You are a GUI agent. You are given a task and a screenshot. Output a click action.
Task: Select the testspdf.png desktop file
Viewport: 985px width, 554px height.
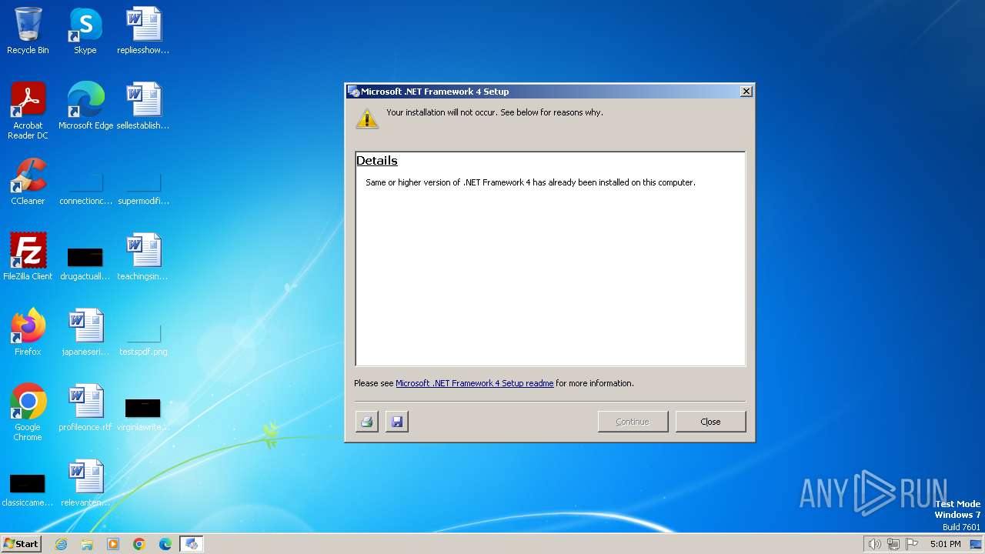coord(143,339)
